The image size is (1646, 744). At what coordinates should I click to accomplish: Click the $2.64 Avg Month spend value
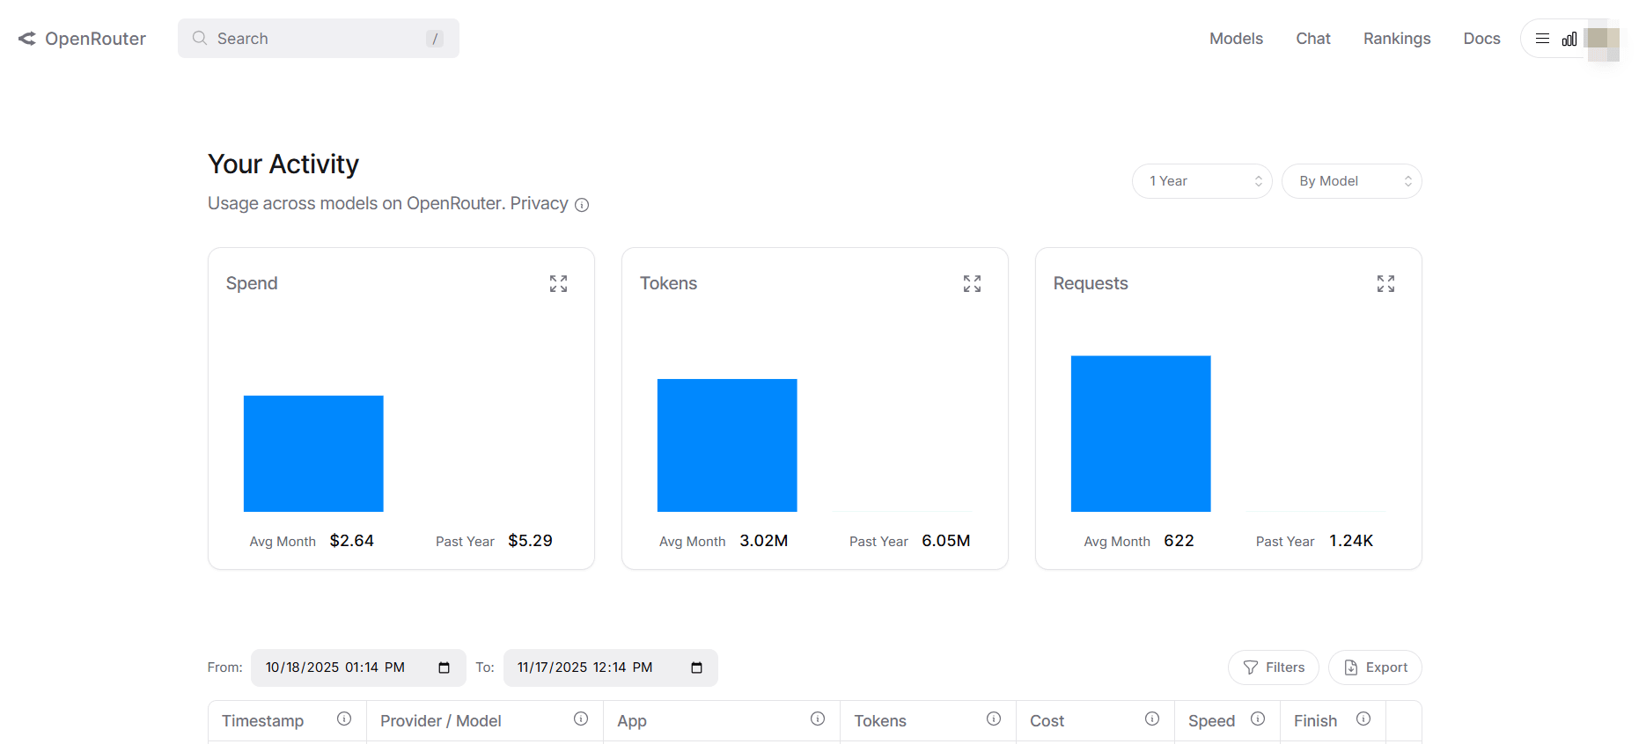pyautogui.click(x=351, y=541)
